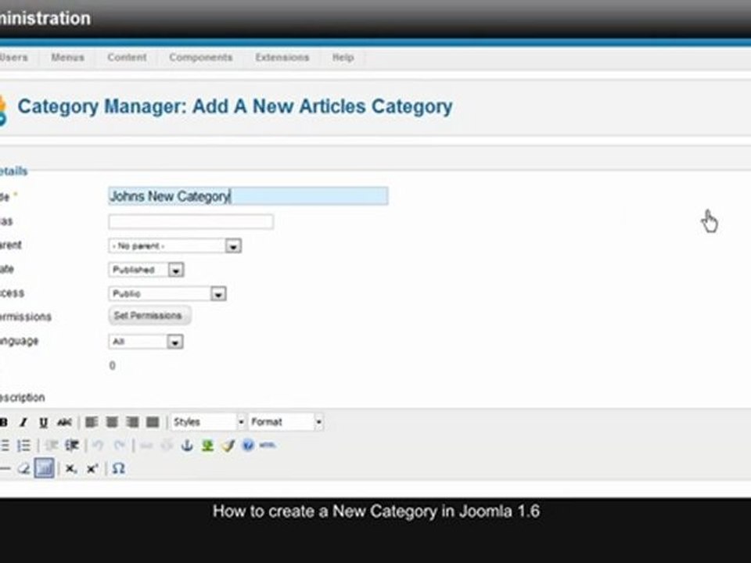Open the Format dropdown in editor
The width and height of the screenshot is (751, 563).
click(x=286, y=421)
